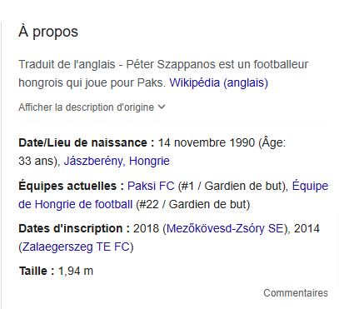Click the chevron beside Afficher la description d'origine
This screenshot has height=309, width=339.
[162, 107]
